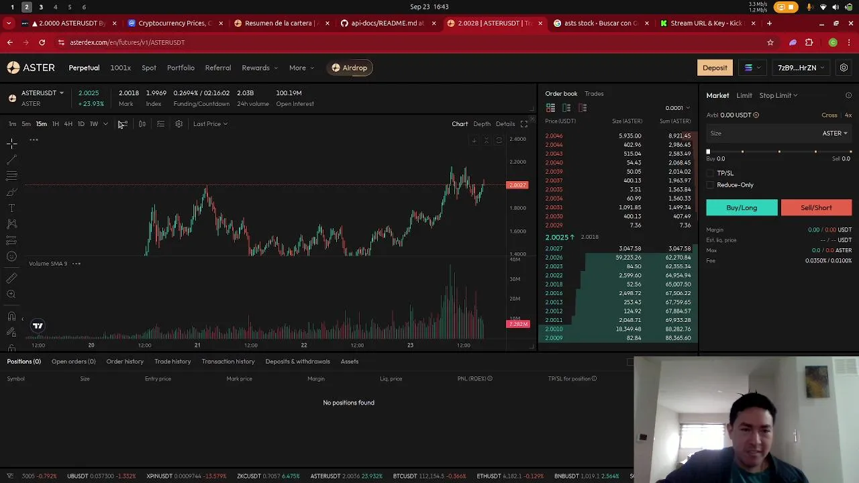859x483 pixels.
Task: Select the 1D timeframe
Action: (81, 124)
